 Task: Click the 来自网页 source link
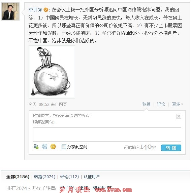pos(59,104)
